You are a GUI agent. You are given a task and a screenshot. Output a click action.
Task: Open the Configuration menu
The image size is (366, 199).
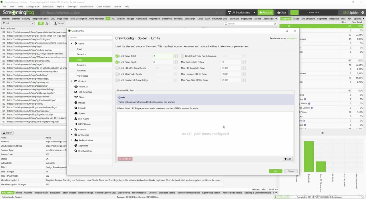pyautogui.click(x=33, y=6)
